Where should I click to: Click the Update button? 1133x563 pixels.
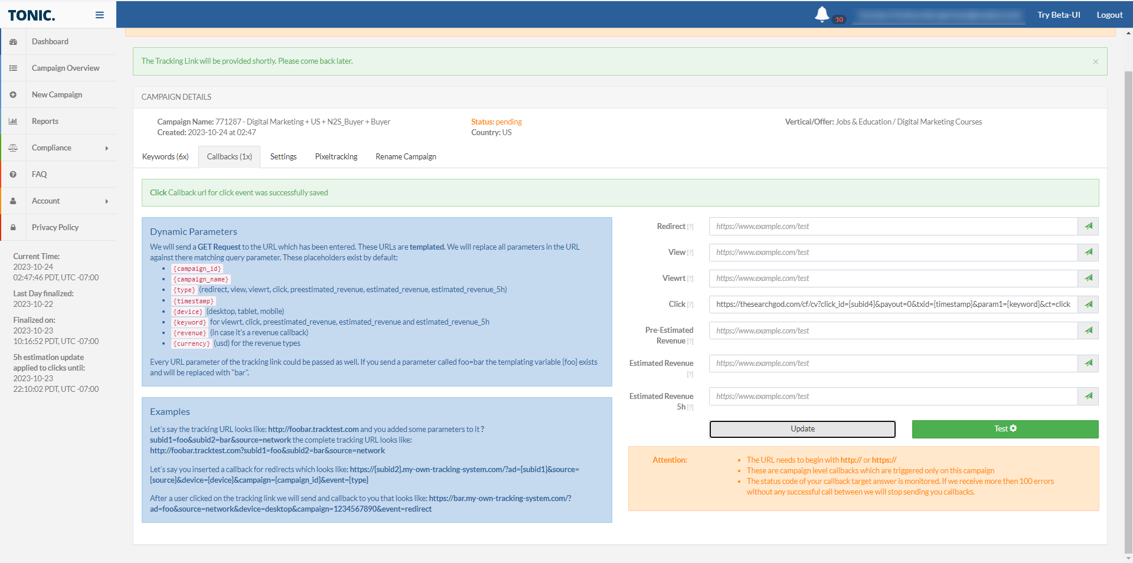pos(802,429)
